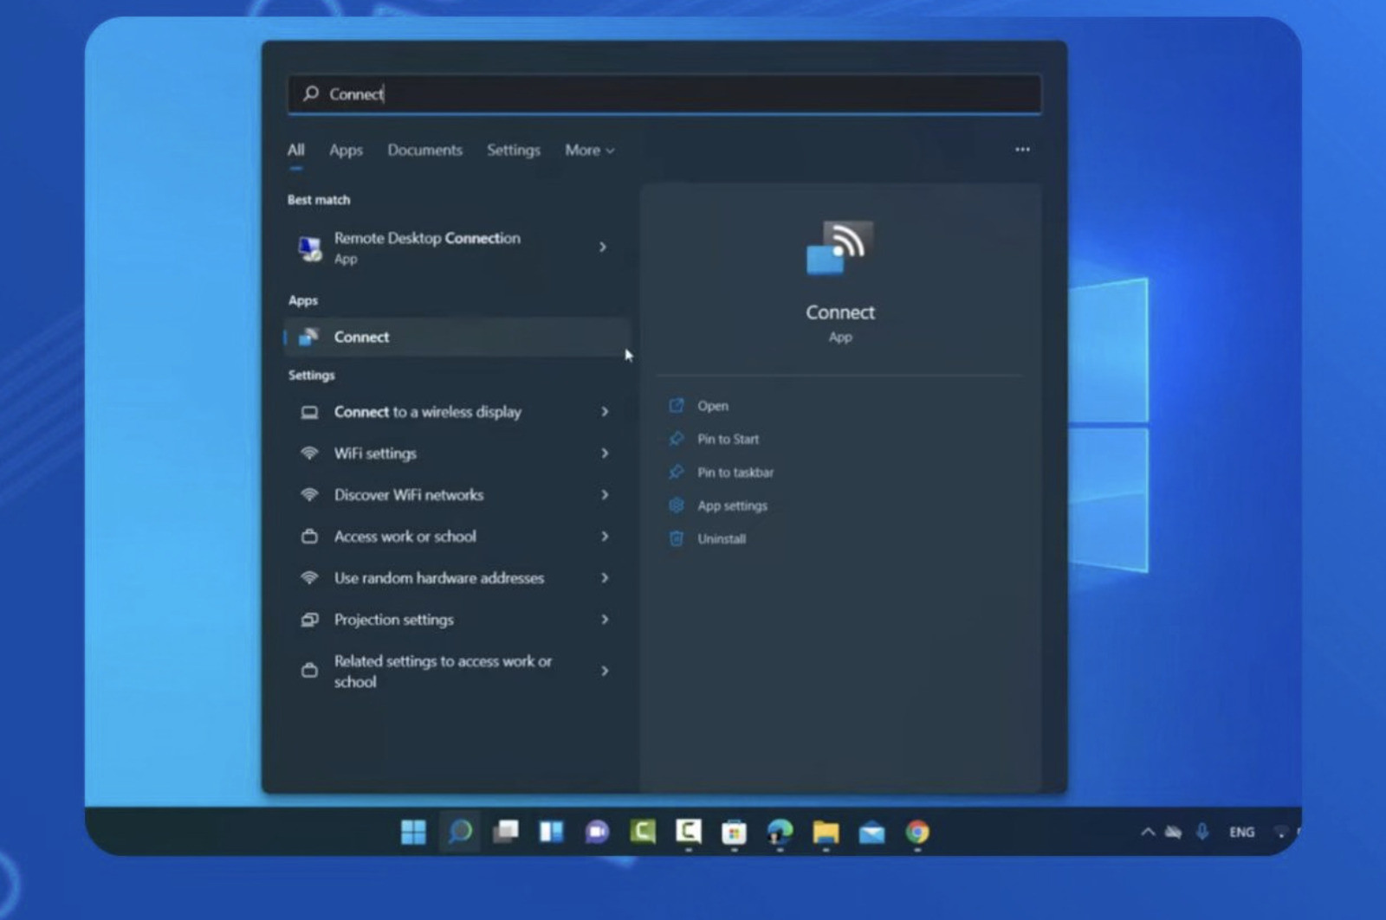The width and height of the screenshot is (1386, 920).
Task: Click the three-dot options menu in search
Action: [x=1022, y=150]
